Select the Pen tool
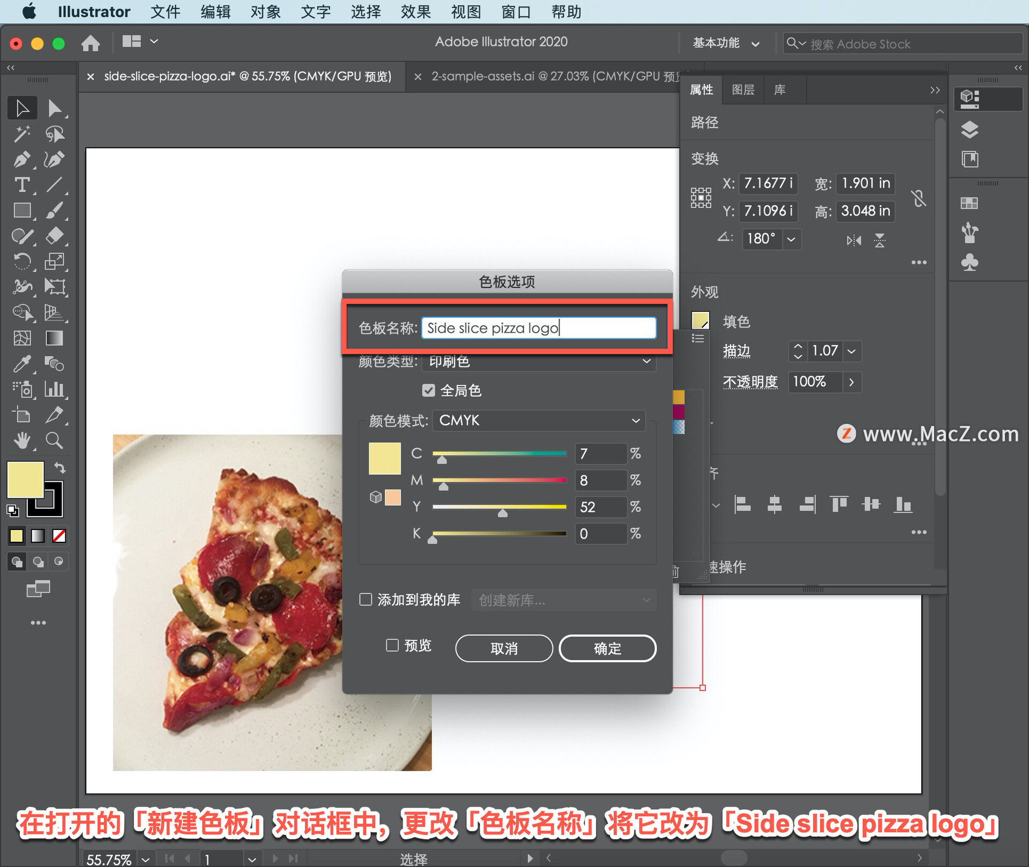1029x867 pixels. [21, 159]
